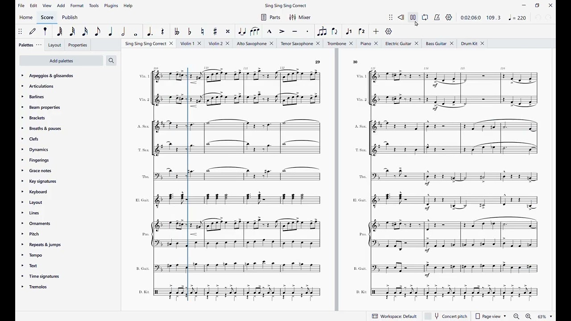Image resolution: width=571 pixels, height=321 pixels.
Task: Open the Mixer
Action: pyautogui.click(x=300, y=17)
